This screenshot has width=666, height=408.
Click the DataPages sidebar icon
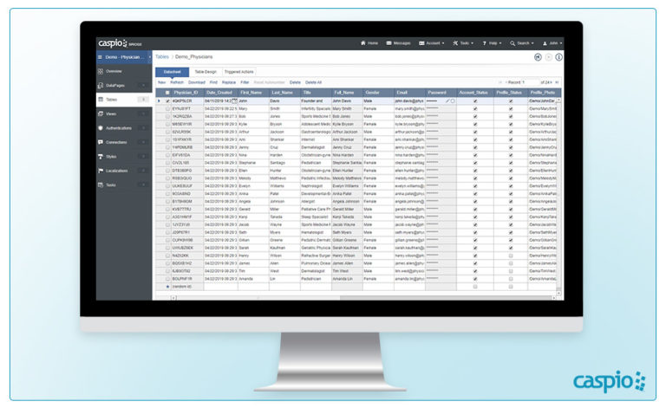tap(101, 86)
